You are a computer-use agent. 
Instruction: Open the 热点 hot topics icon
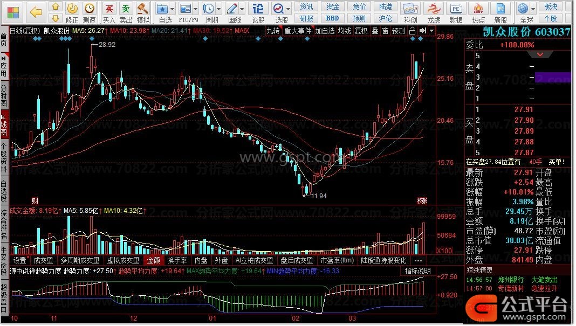478,12
